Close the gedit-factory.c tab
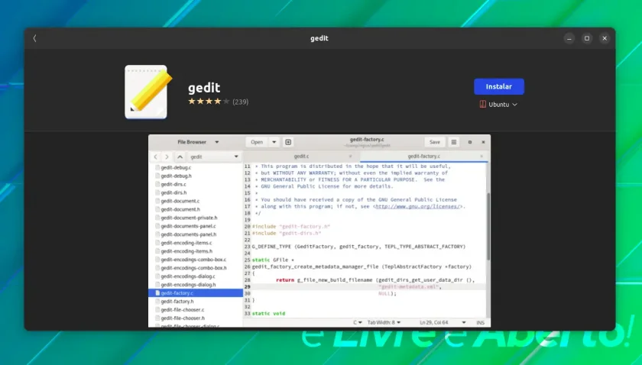The width and height of the screenshot is (642, 365). coord(481,157)
